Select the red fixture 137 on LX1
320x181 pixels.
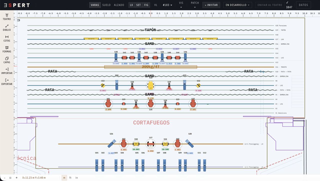click(x=193, y=104)
